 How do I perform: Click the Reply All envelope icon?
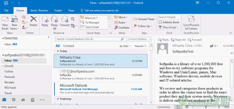click(54, 19)
